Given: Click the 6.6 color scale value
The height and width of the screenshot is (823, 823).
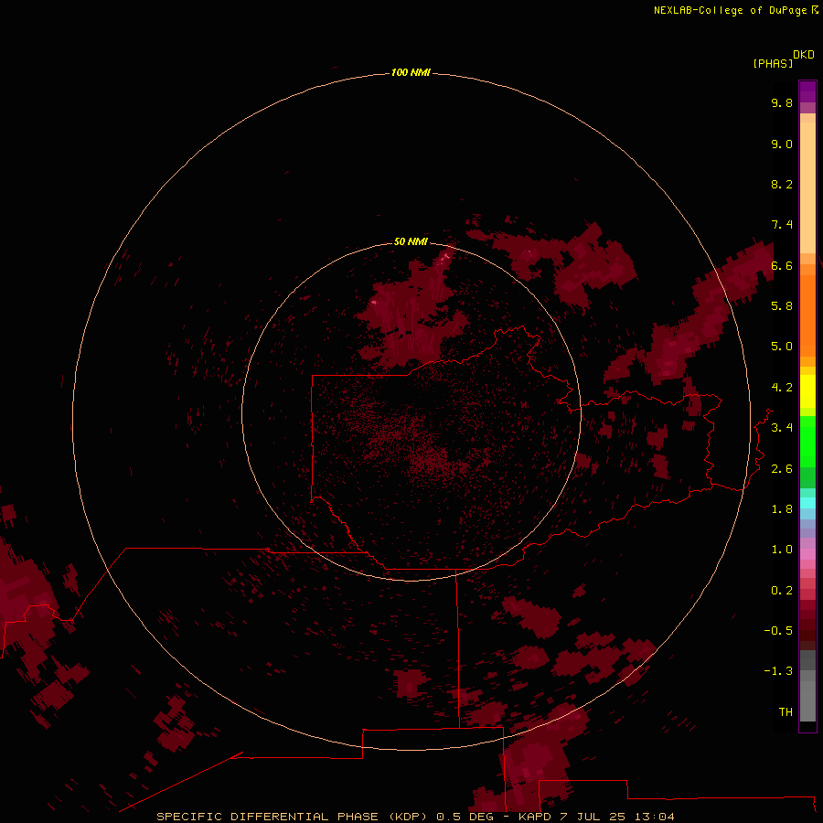Looking at the screenshot, I should [782, 265].
